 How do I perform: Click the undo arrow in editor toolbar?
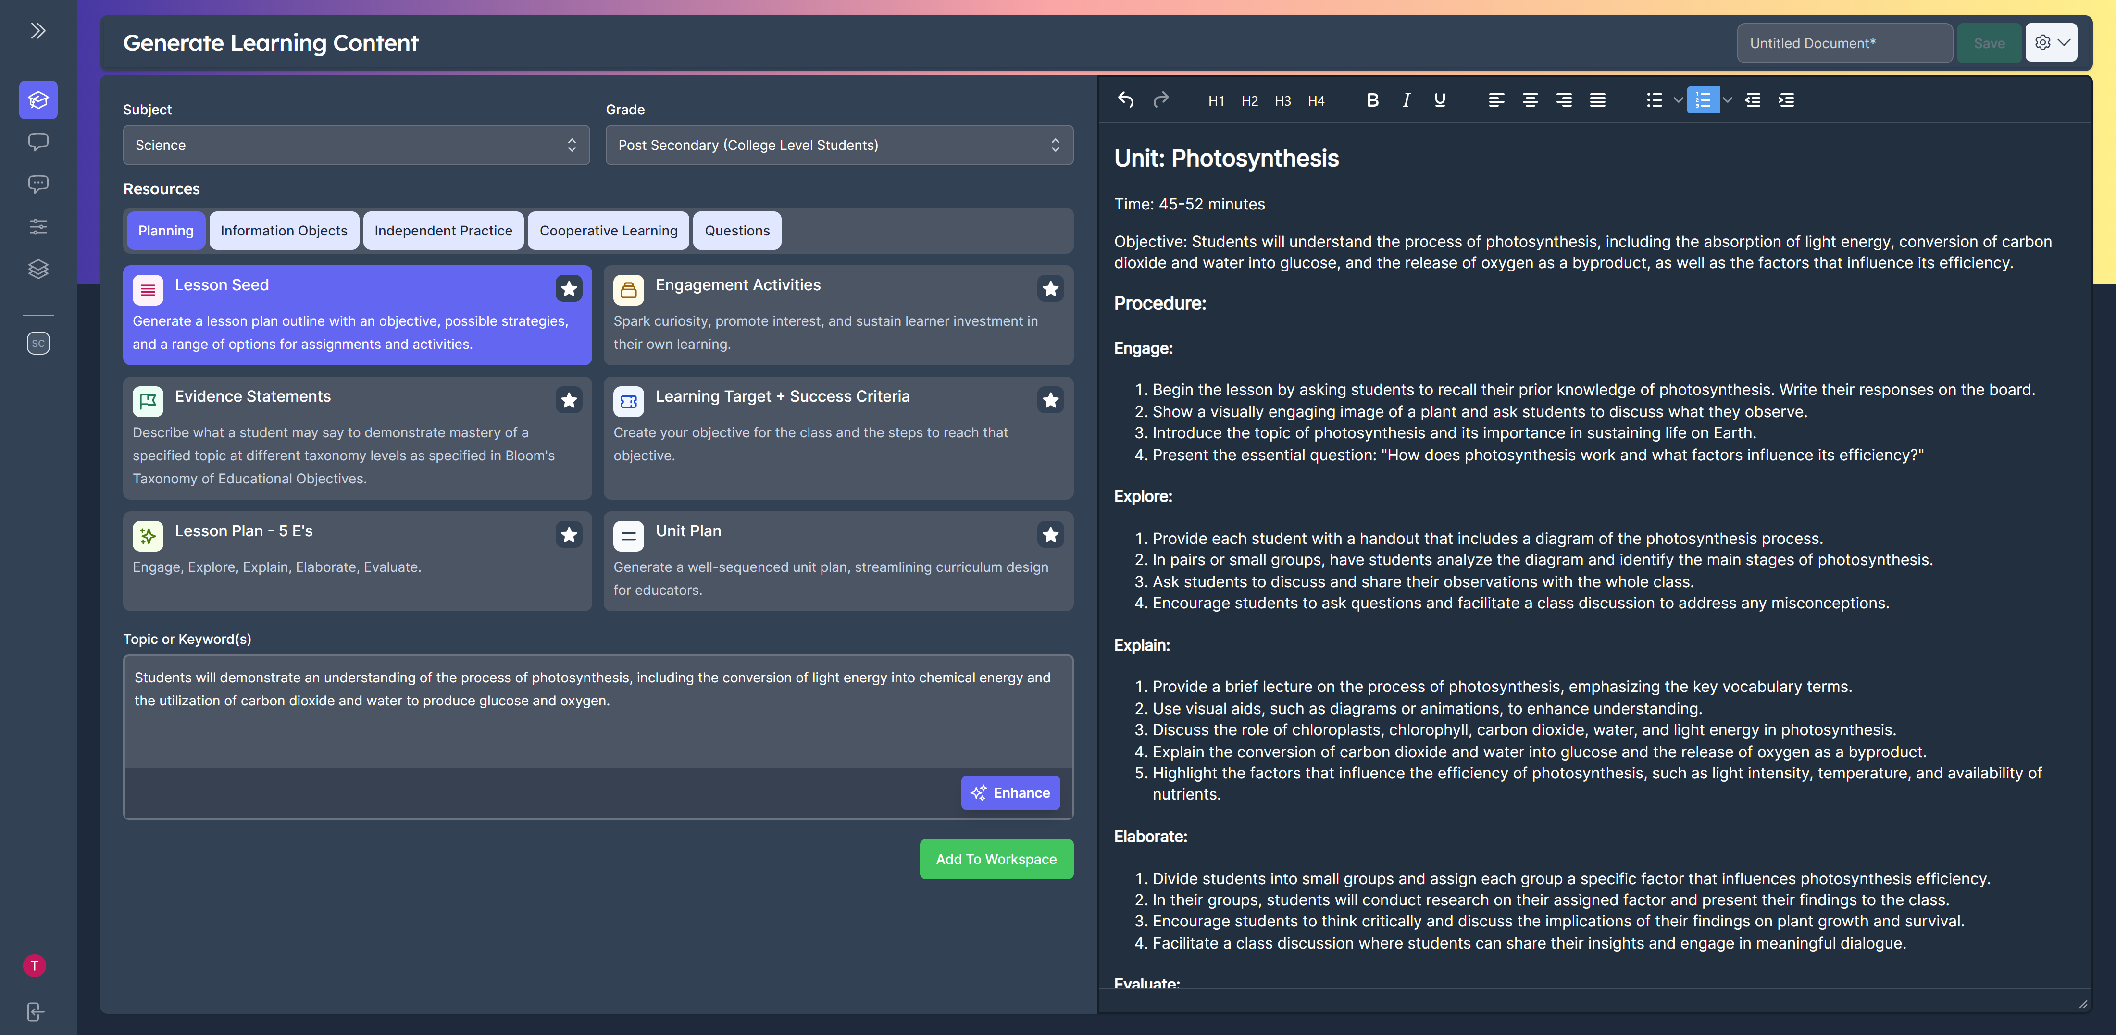[1125, 100]
